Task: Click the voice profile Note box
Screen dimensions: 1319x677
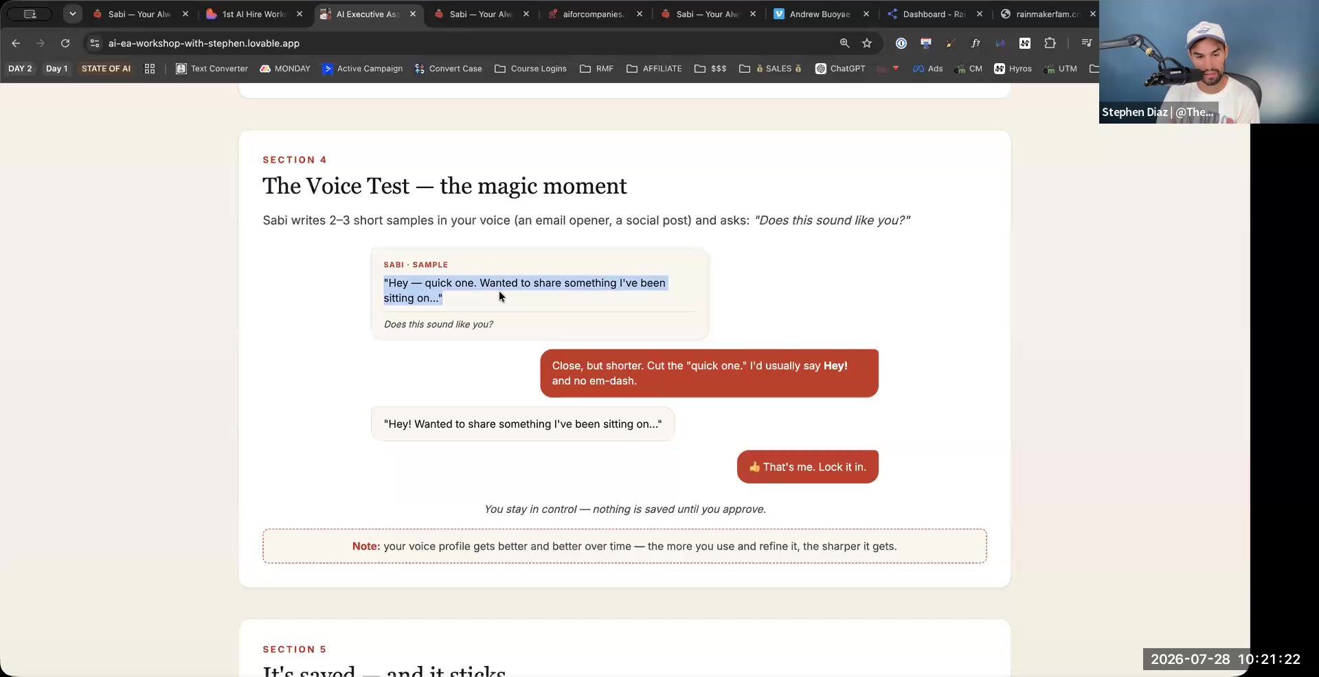Action: coord(624,547)
